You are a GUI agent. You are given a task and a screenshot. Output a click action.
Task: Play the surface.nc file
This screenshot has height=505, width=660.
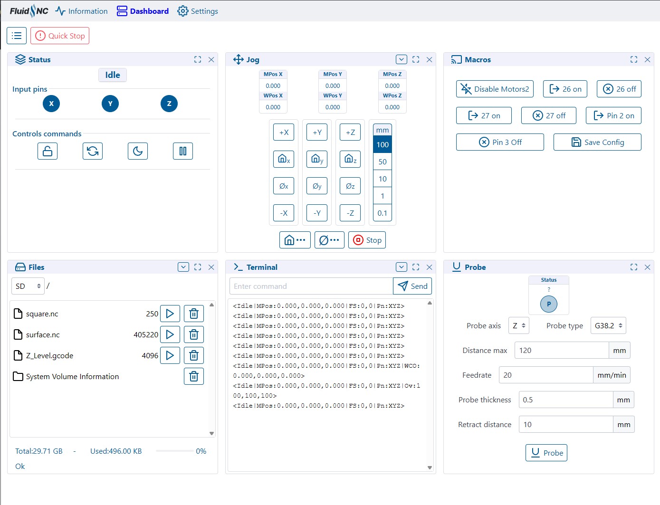point(170,334)
